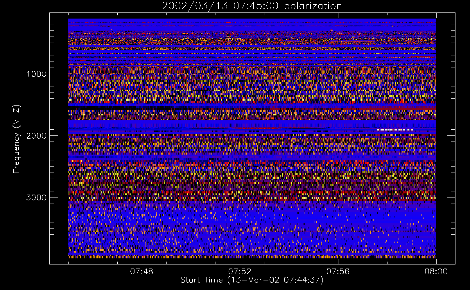Click the white burst streak near 2000 MHz
Viewport: 470px width, 290px height.
(x=395, y=130)
